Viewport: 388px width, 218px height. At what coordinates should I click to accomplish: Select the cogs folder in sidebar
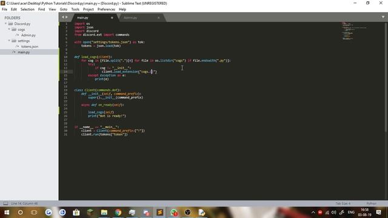click(x=21, y=30)
